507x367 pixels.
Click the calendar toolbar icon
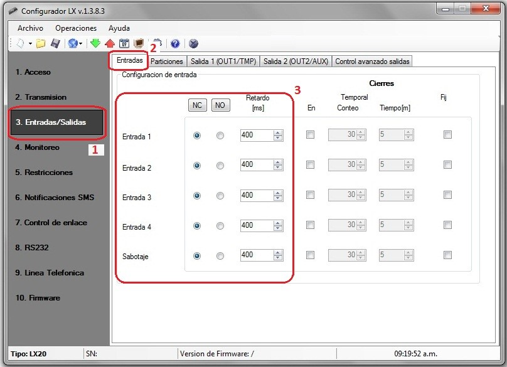tap(124, 43)
